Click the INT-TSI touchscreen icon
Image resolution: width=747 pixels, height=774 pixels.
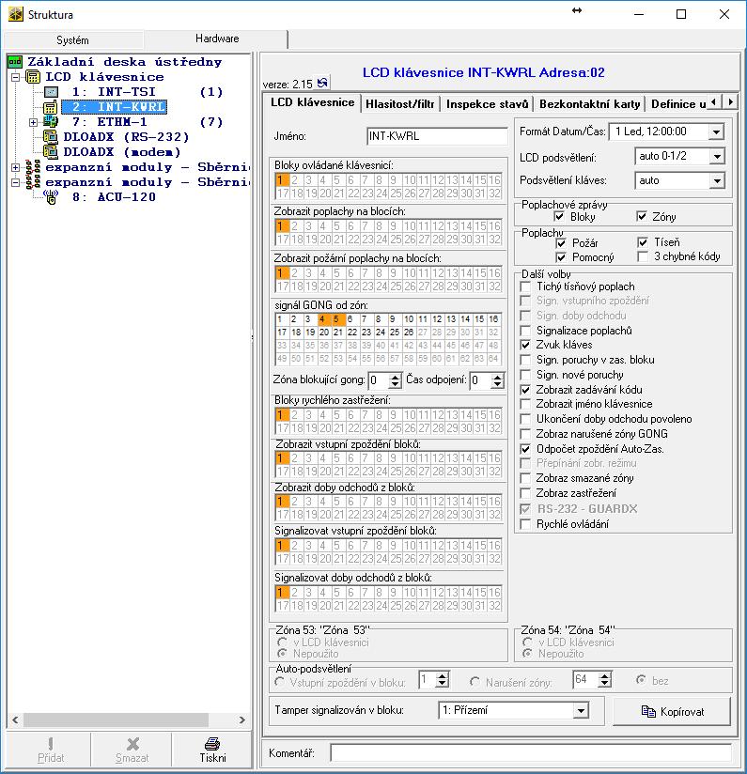(51, 92)
